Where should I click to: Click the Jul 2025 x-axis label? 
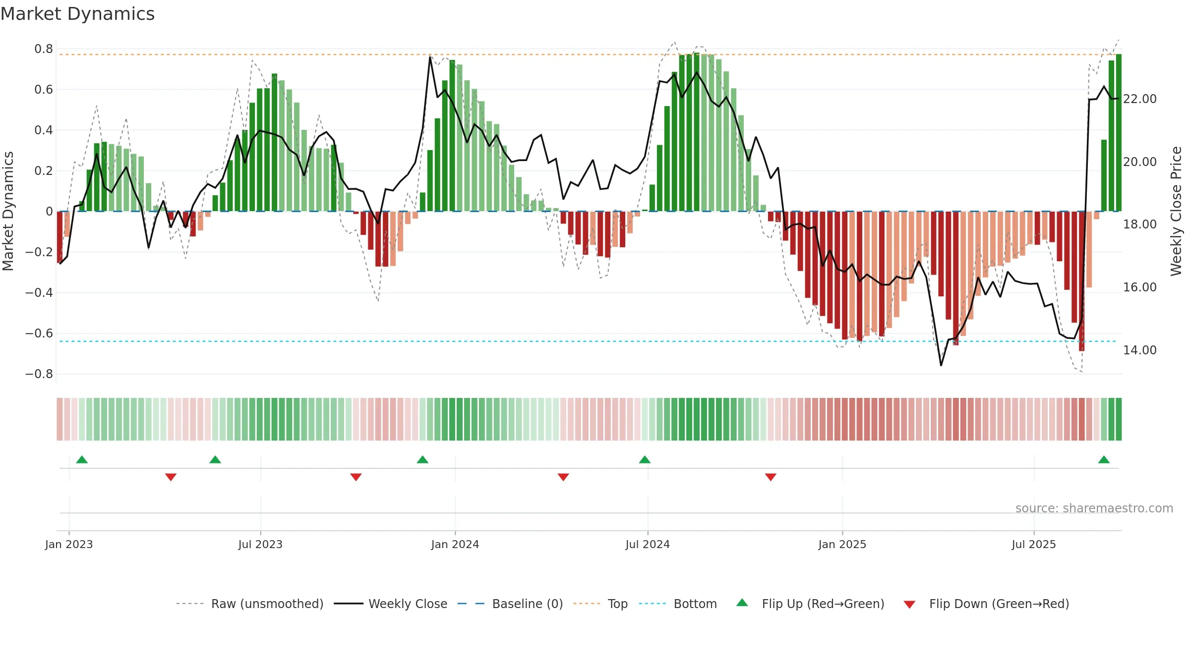pyautogui.click(x=1034, y=544)
